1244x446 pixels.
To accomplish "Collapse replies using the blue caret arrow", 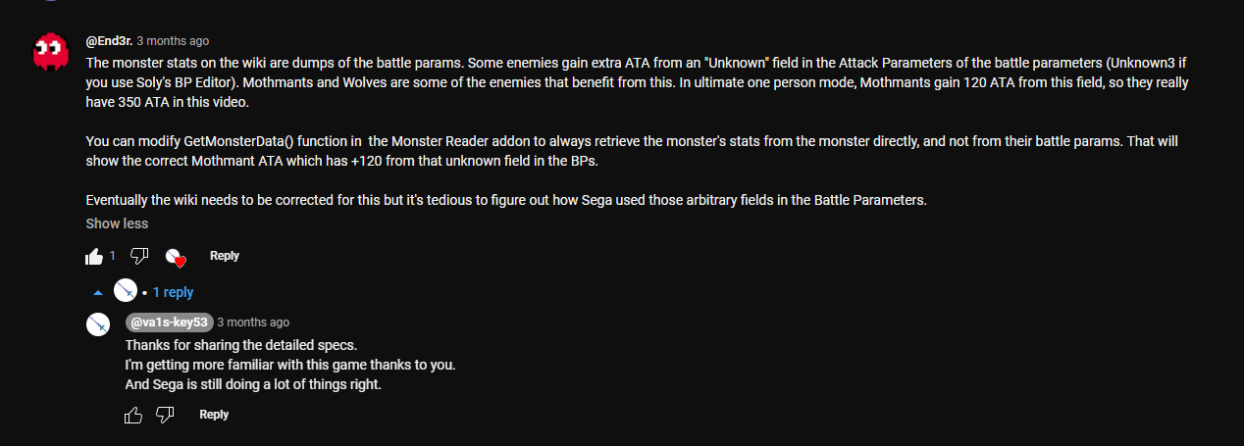I will (x=97, y=292).
